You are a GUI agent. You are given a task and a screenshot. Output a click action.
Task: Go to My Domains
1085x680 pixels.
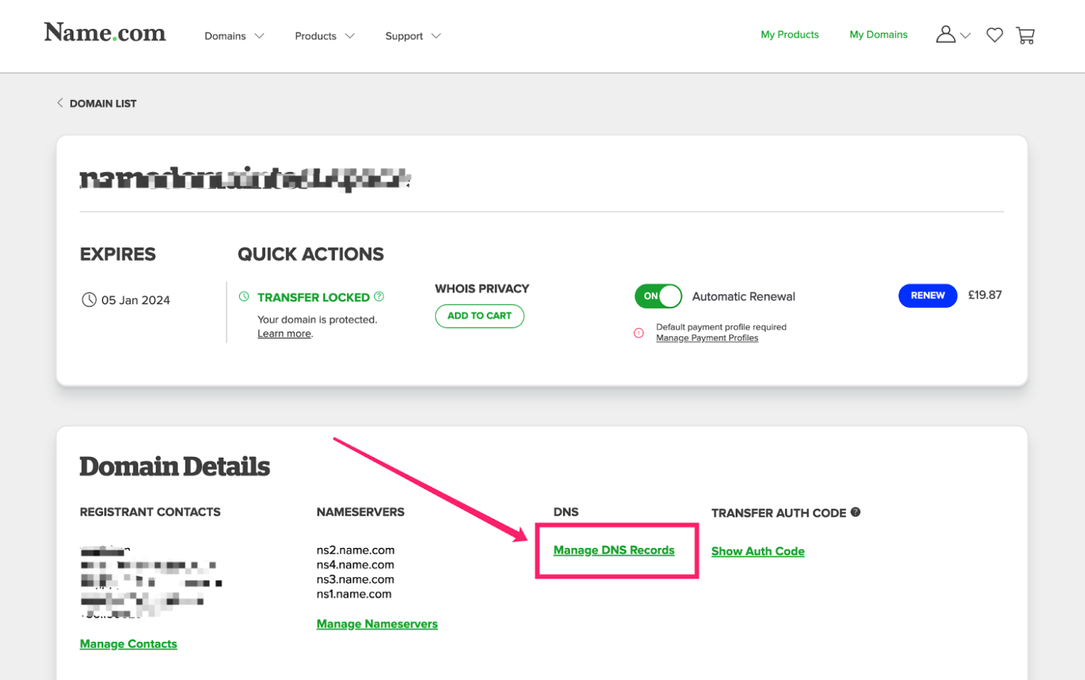[878, 35]
